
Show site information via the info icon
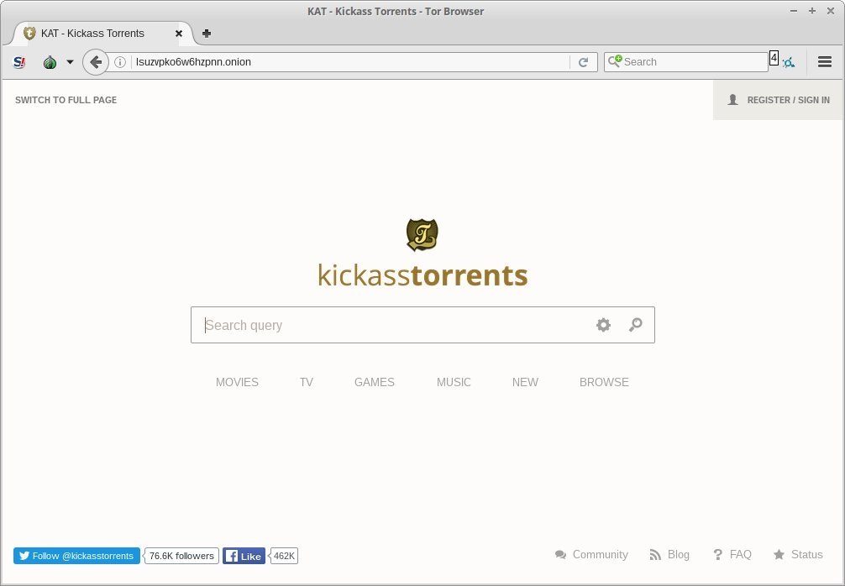[x=120, y=62]
